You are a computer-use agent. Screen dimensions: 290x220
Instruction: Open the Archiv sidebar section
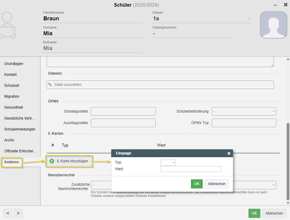coord(9,140)
